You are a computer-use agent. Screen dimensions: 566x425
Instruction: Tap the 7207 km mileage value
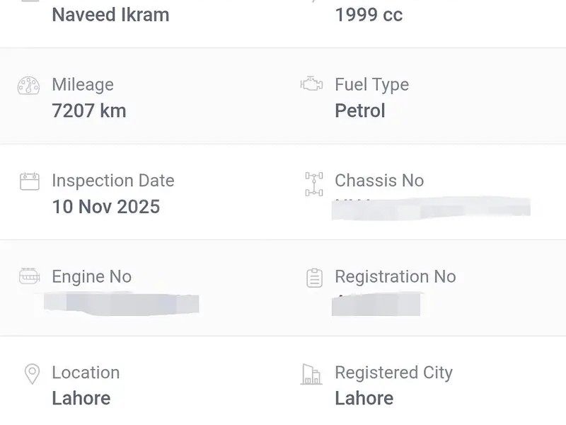point(89,110)
